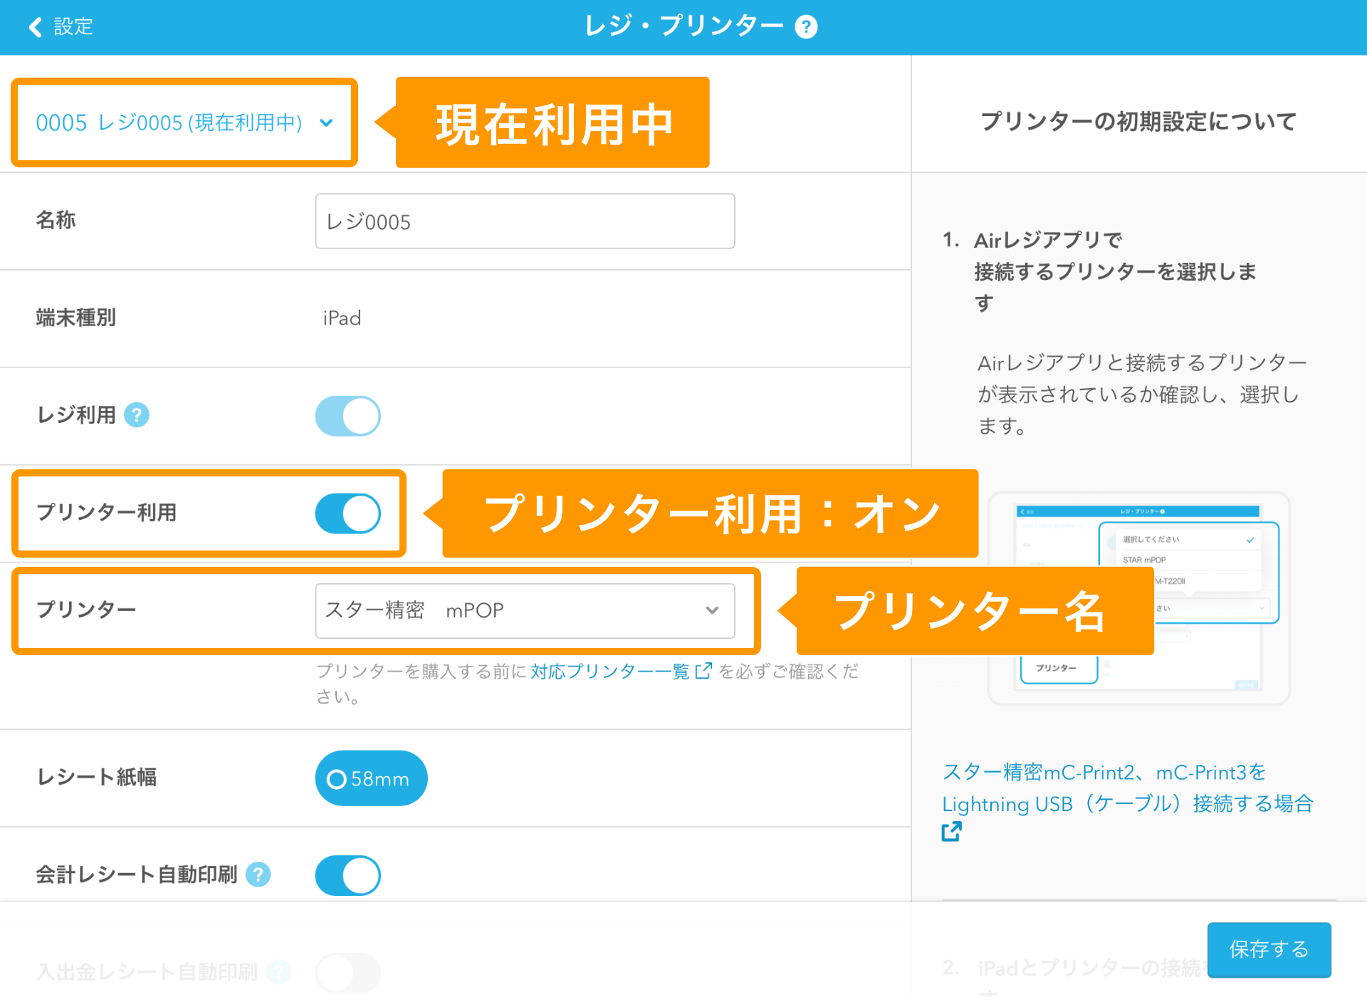Open register selector 0005 レジ0005 dropdown
The height and width of the screenshot is (997, 1367).
click(x=184, y=122)
